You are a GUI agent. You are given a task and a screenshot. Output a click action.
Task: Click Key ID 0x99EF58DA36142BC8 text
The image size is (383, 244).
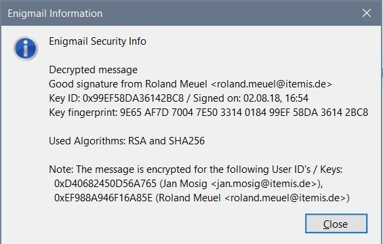[x=116, y=98]
